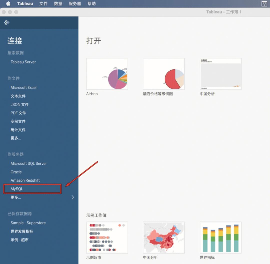Open the 酒店价格等级饼图 workbook thumbnail

[x=164, y=74]
